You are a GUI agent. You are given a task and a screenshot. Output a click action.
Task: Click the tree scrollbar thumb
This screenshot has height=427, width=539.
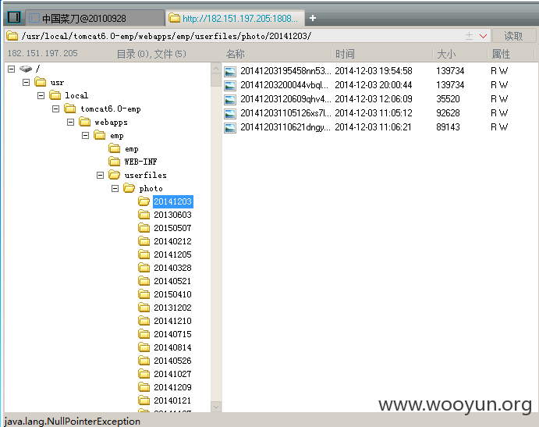(x=216, y=80)
